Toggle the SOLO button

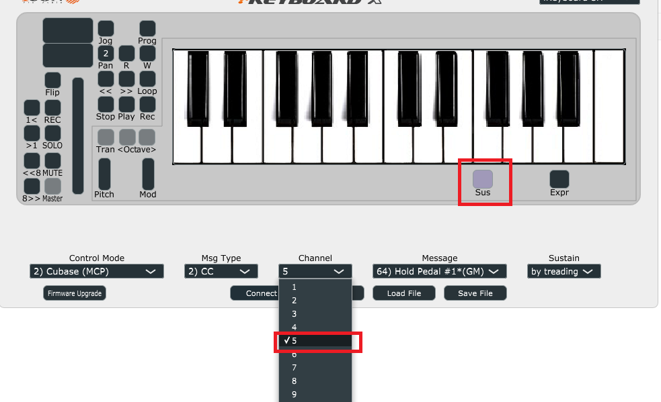point(52,134)
